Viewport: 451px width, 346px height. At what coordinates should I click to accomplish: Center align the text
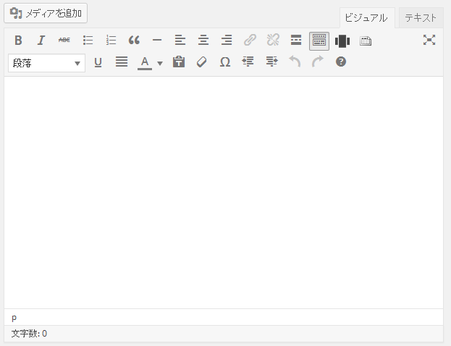coord(203,41)
